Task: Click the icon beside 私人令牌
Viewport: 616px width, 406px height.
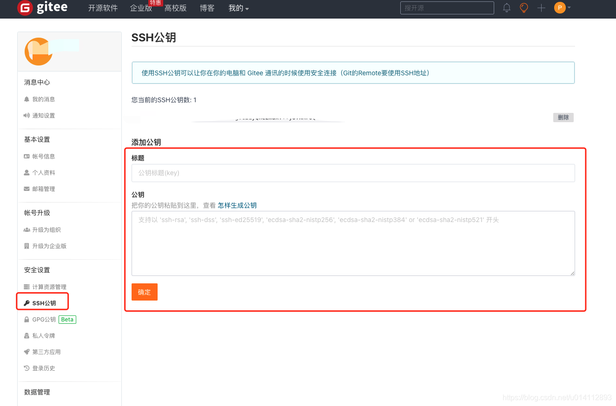Action: [x=26, y=336]
